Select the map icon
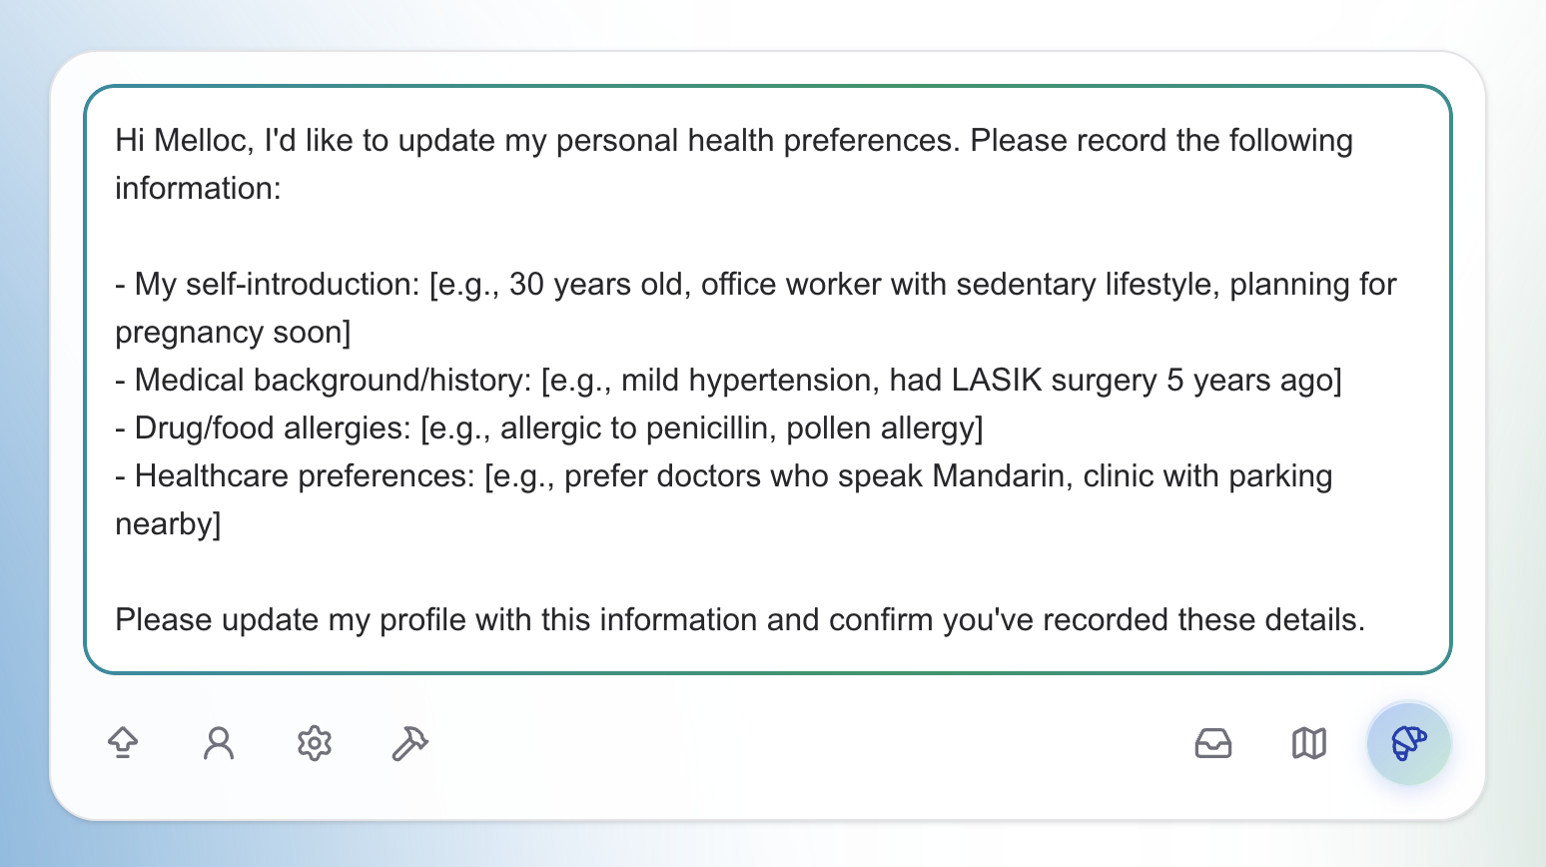The image size is (1546, 867). tap(1307, 743)
